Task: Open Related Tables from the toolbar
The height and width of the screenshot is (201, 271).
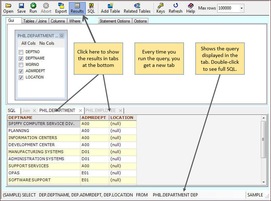Action: pos(137,8)
